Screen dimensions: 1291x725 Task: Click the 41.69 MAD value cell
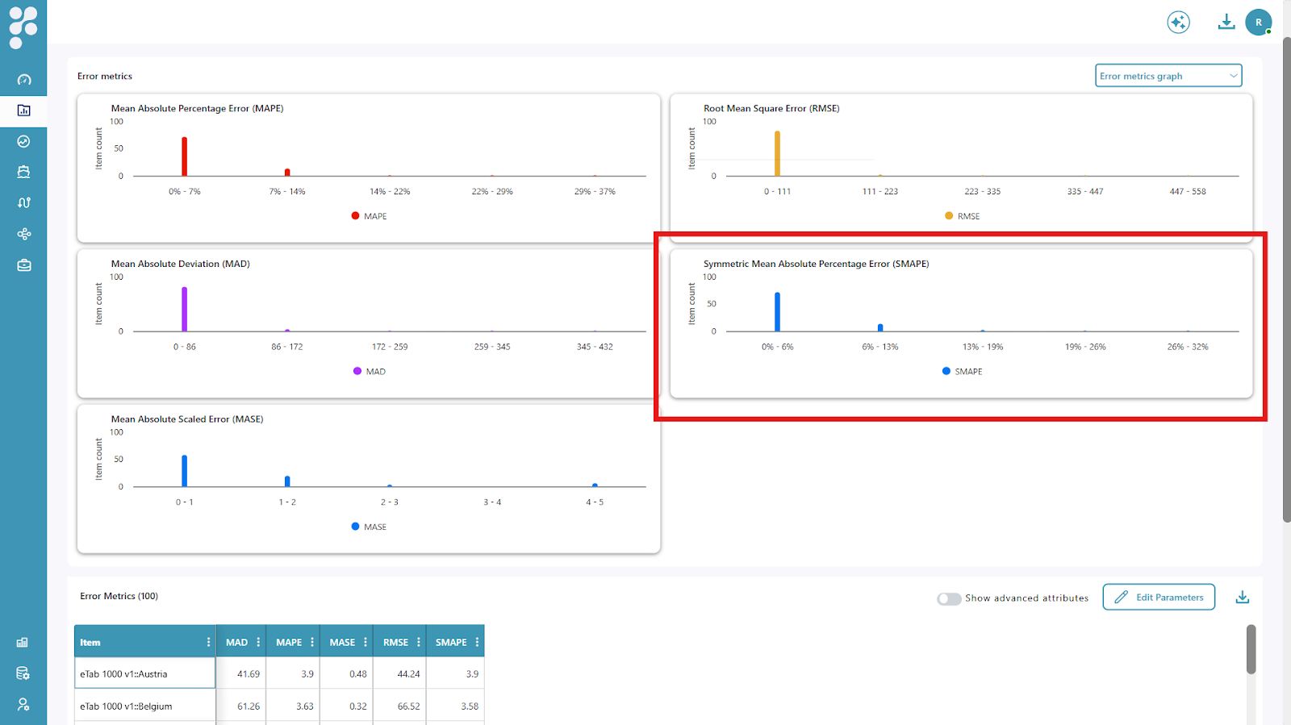241,673
